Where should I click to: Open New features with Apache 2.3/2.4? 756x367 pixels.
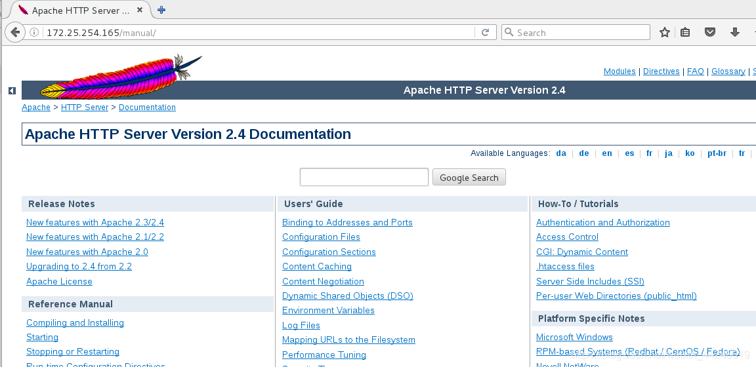(x=95, y=223)
